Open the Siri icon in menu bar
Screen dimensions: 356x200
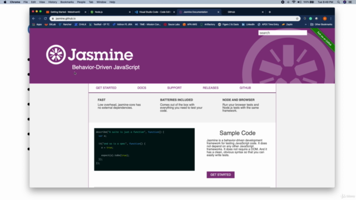[x=344, y=2]
